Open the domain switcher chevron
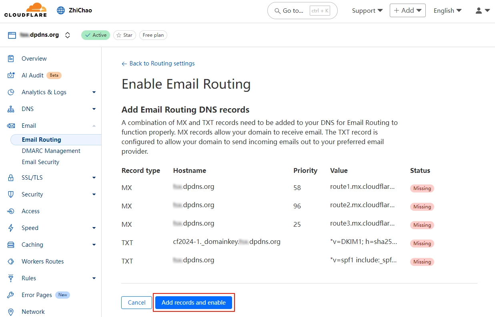 point(68,35)
